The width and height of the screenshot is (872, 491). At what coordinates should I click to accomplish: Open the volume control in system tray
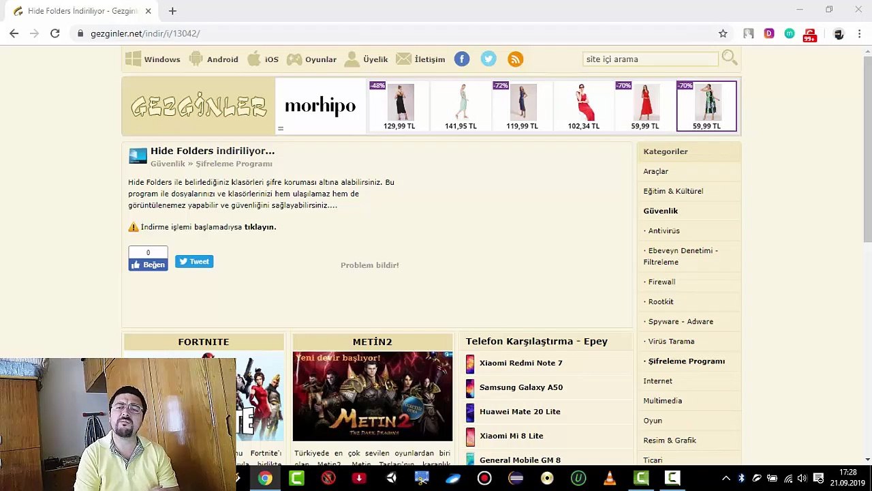coord(803,478)
